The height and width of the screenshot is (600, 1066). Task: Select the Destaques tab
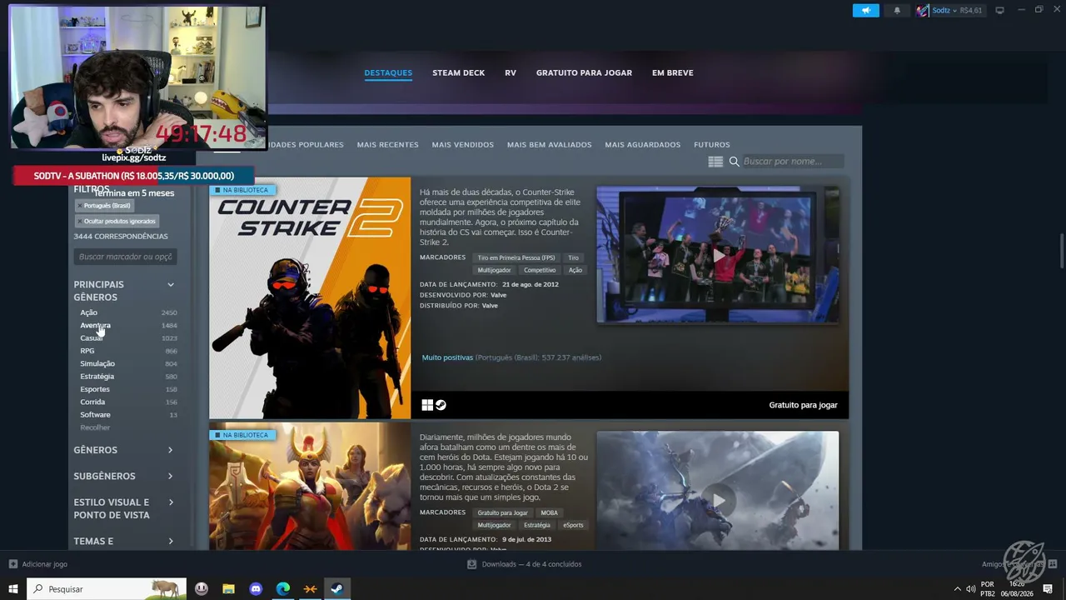click(x=388, y=72)
